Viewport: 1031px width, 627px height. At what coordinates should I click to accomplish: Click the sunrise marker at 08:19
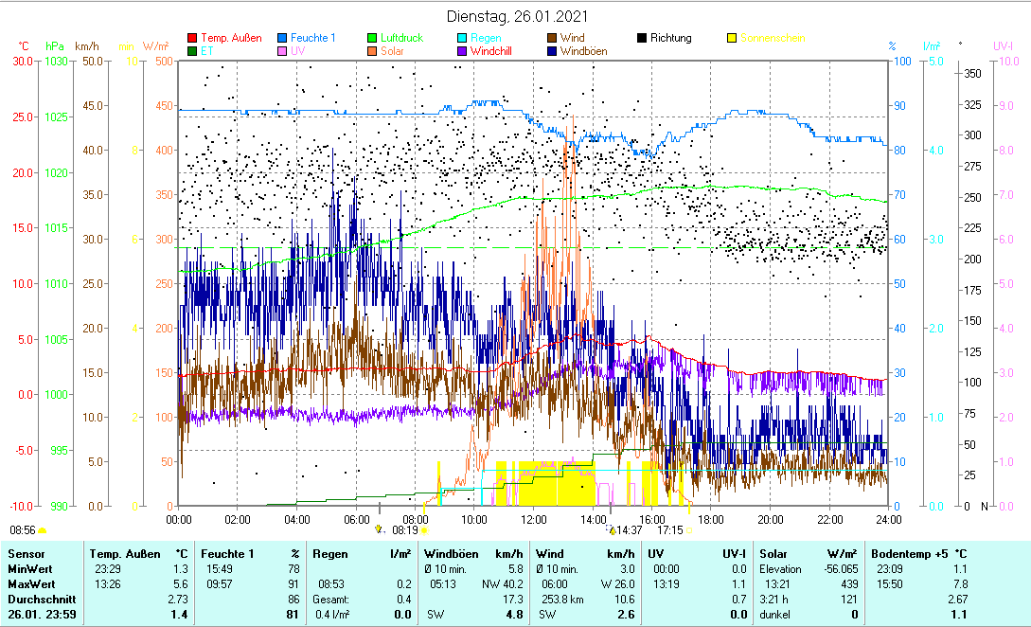tap(380, 530)
